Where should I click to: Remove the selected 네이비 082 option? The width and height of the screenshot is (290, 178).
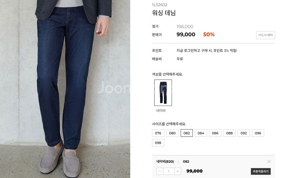click(x=269, y=162)
